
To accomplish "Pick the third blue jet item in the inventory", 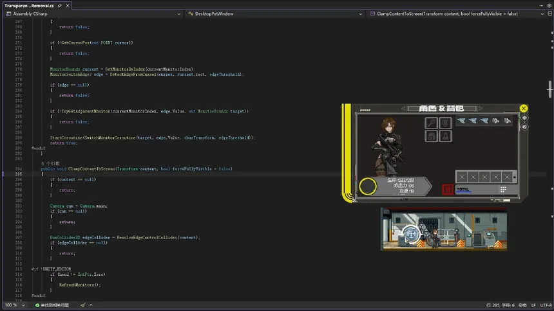I will tap(484, 121).
